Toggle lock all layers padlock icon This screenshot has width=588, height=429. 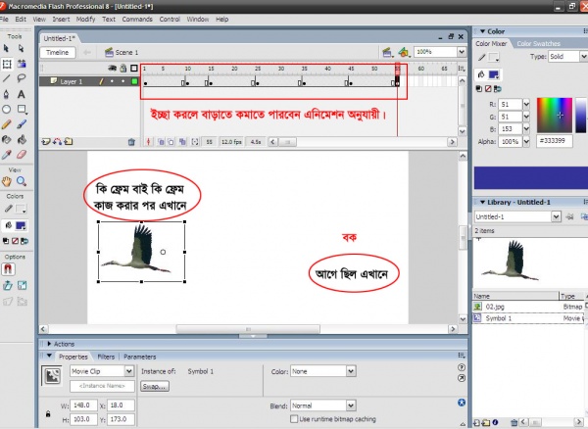tap(123, 69)
